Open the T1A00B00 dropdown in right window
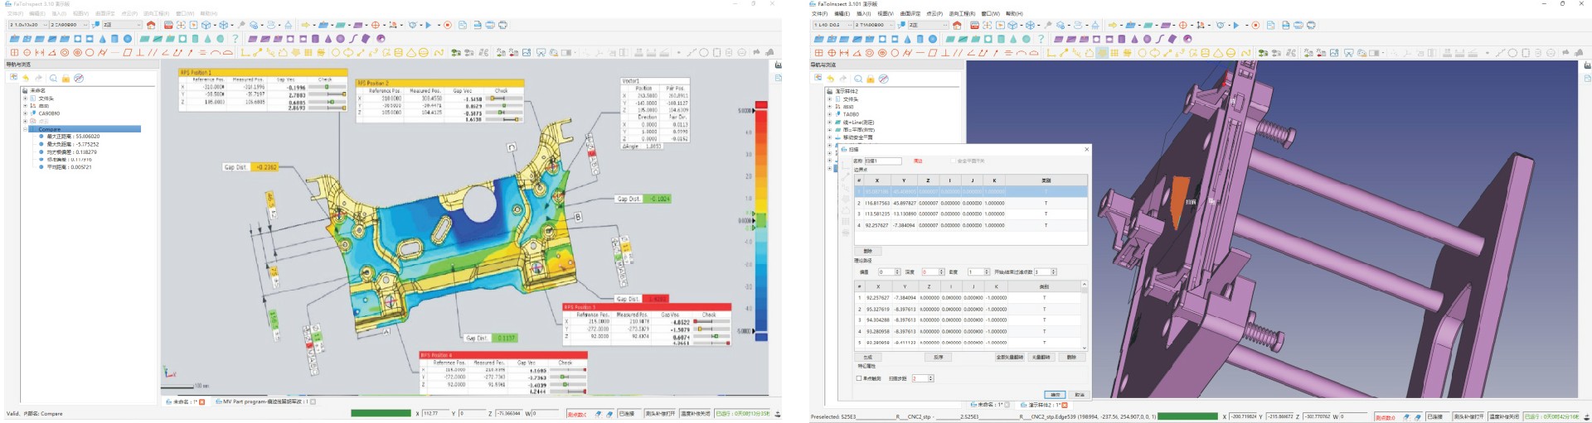This screenshot has width=1592, height=423. 874,25
